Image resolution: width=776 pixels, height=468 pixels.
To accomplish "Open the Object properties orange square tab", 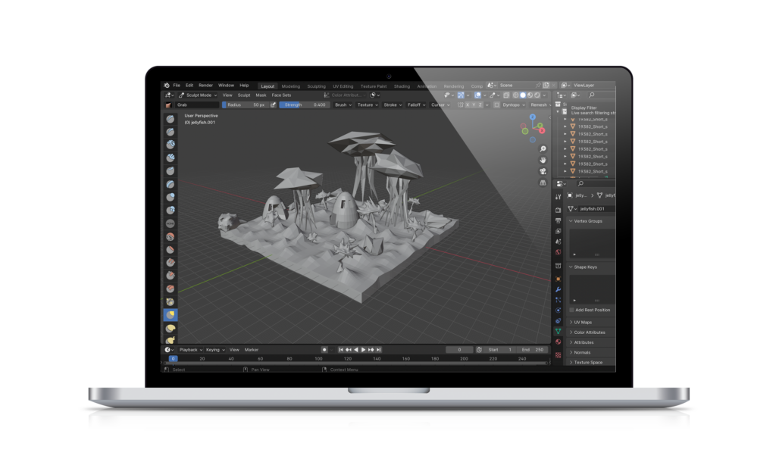I will click(559, 279).
